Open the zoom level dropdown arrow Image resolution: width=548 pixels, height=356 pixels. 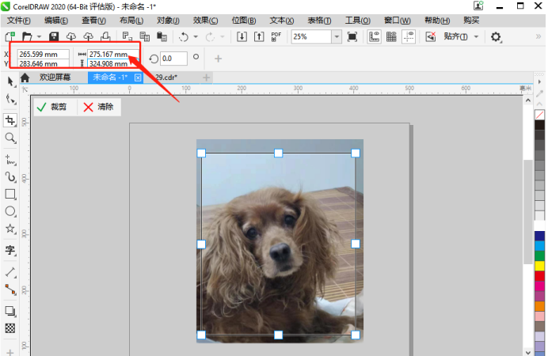coord(337,37)
